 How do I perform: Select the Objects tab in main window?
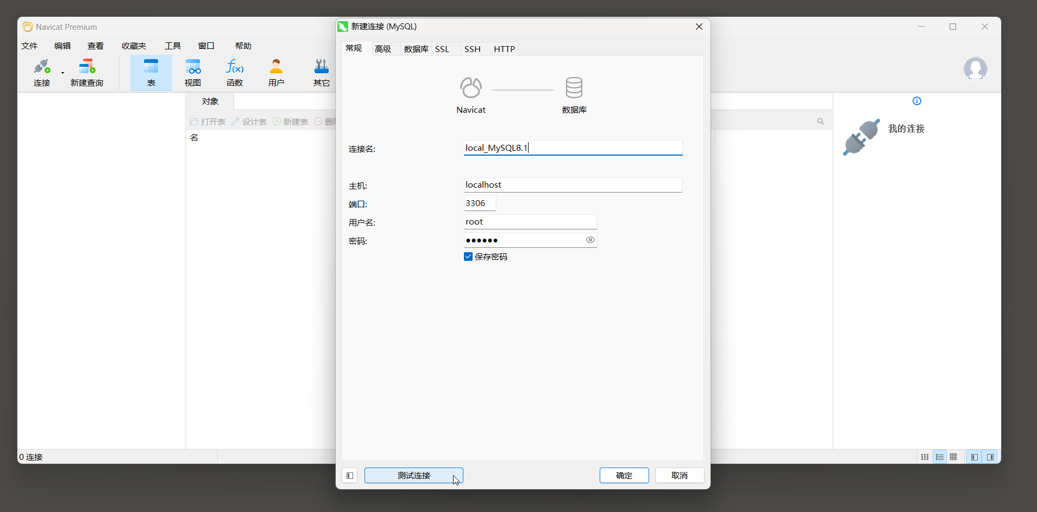[x=210, y=101]
